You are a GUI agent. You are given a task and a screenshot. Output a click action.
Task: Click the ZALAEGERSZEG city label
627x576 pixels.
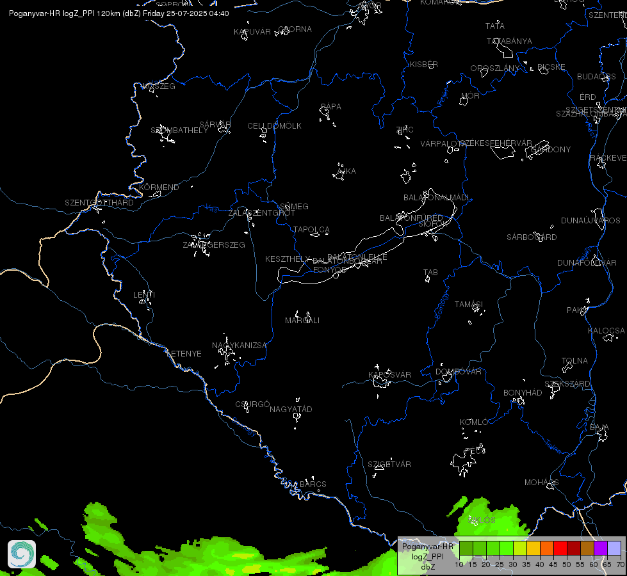click(214, 244)
